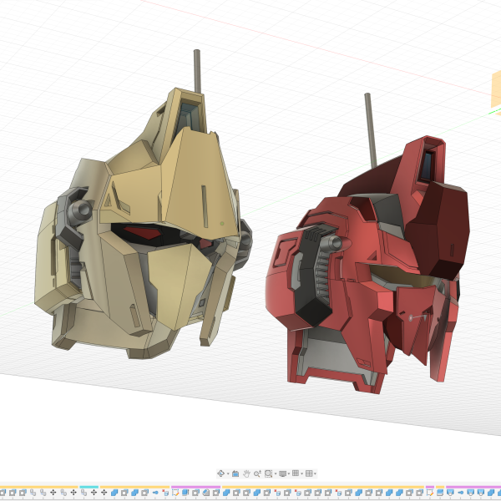Select the Pan hand tool
This screenshot has height=501, width=501.
(x=246, y=473)
